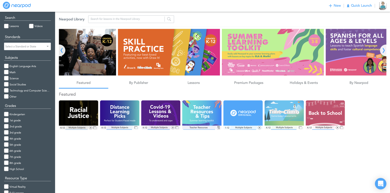Image resolution: width=390 pixels, height=193 pixels.
Task: Play the Racial Justice lesson preview
Action: [91, 127]
